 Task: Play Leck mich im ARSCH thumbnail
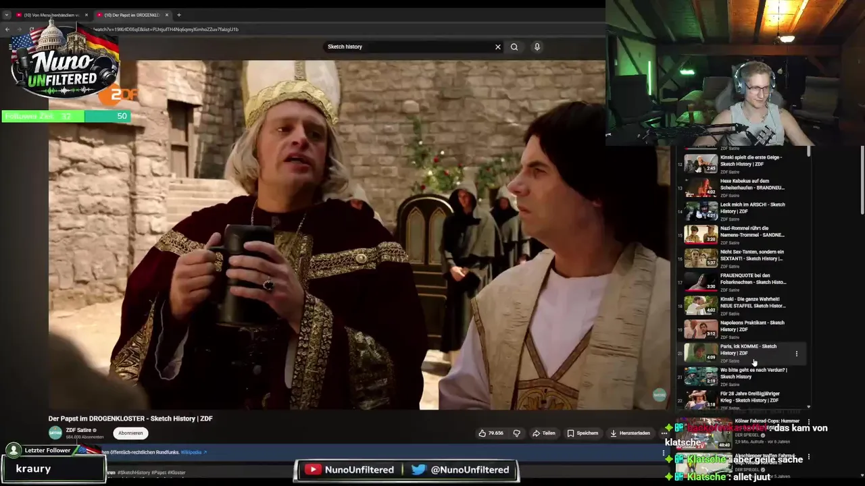pos(701,211)
